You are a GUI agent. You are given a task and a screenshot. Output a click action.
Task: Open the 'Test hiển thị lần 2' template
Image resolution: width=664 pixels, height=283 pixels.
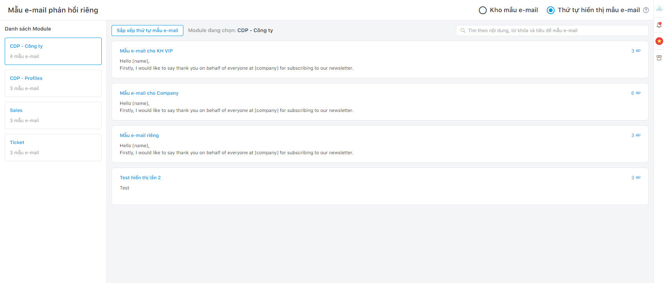[x=140, y=178]
